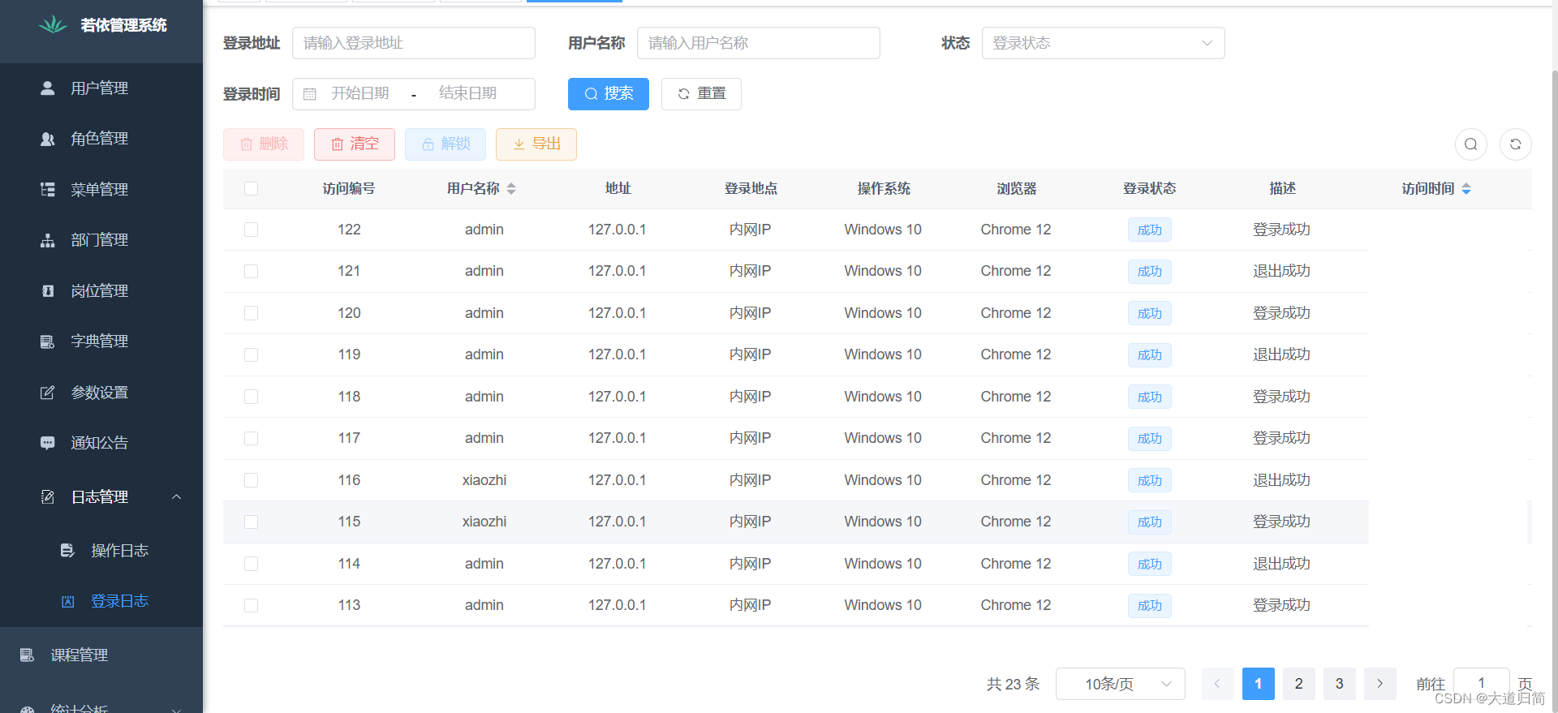Click the 字典管理 book icon
The height and width of the screenshot is (713, 1558).
[48, 341]
